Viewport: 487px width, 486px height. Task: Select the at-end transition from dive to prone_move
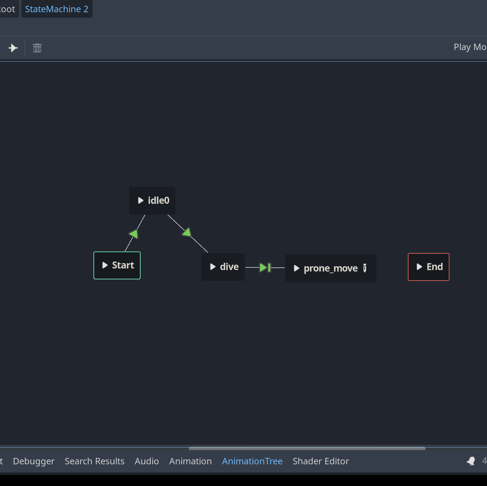click(265, 267)
